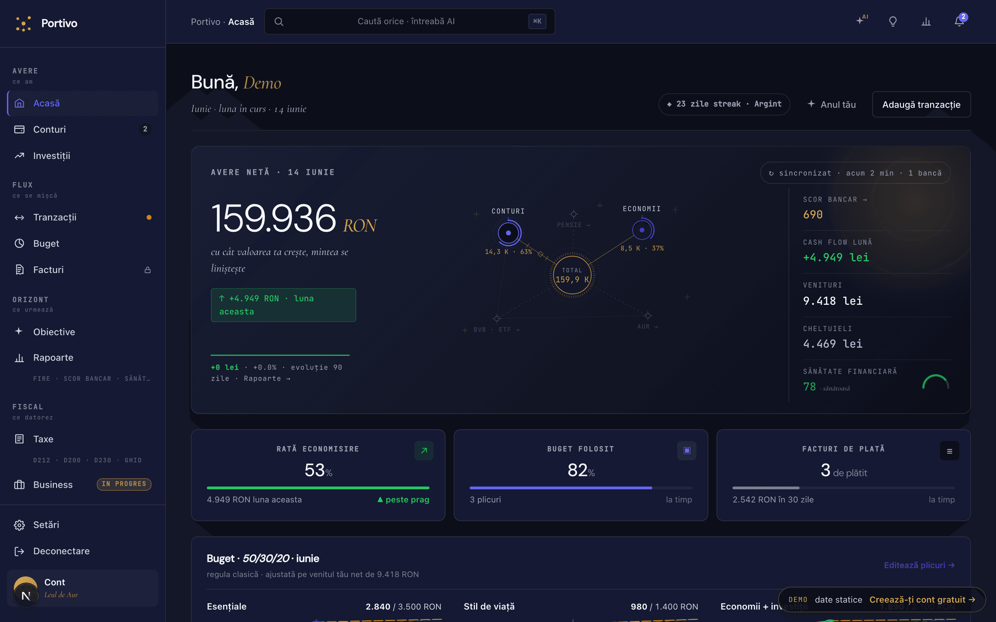Viewport: 996px width, 622px height.
Task: Open Obiective in the sidebar
Action: point(83,332)
